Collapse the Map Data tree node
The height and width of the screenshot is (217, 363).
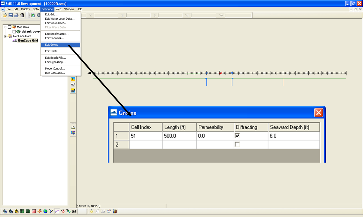5,27
